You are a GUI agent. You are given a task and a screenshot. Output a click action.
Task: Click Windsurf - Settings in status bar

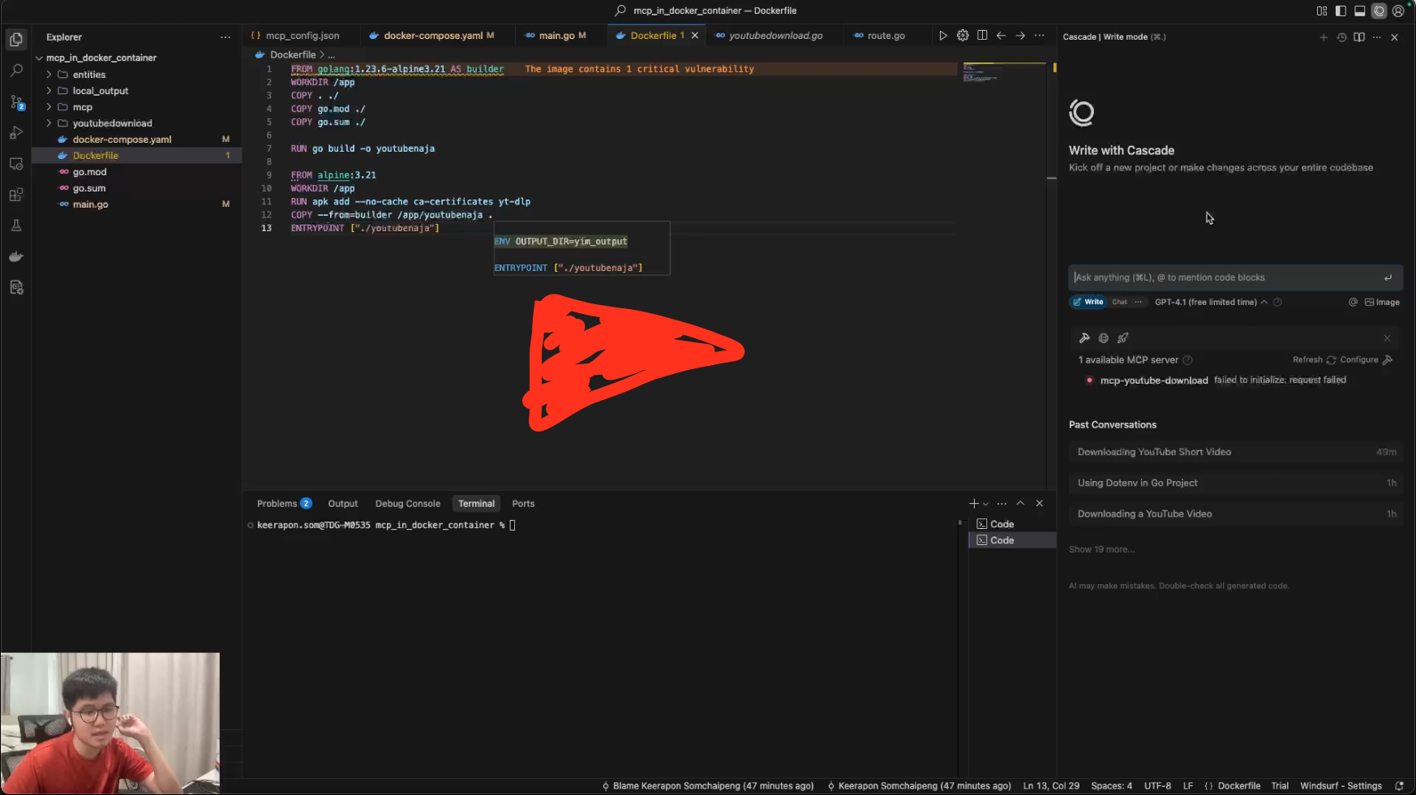(x=1341, y=786)
